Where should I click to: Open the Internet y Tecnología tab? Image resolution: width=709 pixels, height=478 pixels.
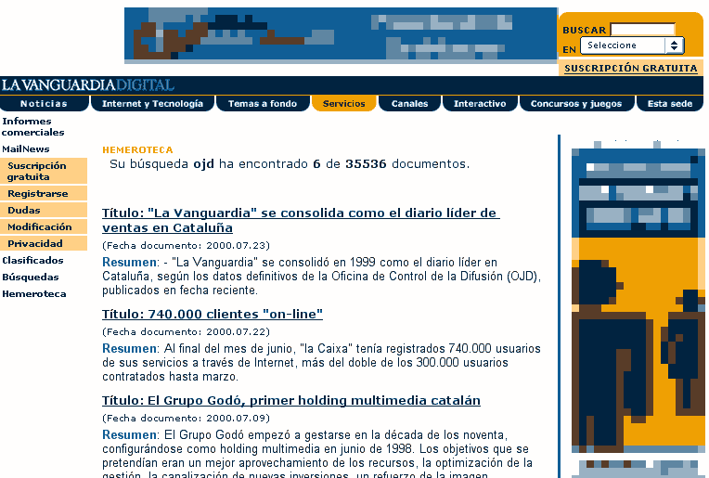click(x=152, y=104)
